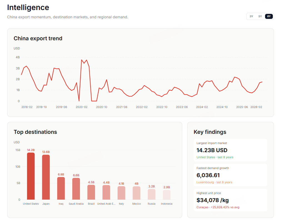Click the United States bar
Viewport: 282px width, 221px height.
coord(31,176)
